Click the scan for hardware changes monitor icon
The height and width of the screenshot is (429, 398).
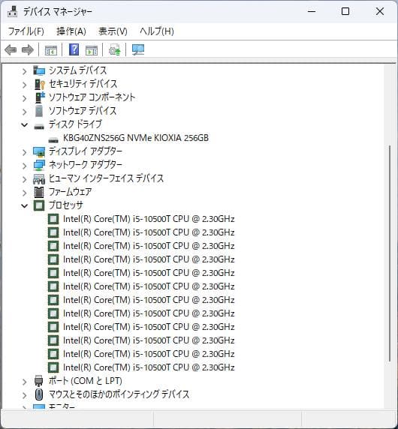tap(137, 49)
